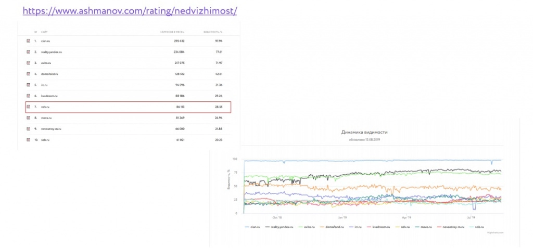Uncheck the cian.ru row checkbox
533x248 pixels.
pos(29,41)
